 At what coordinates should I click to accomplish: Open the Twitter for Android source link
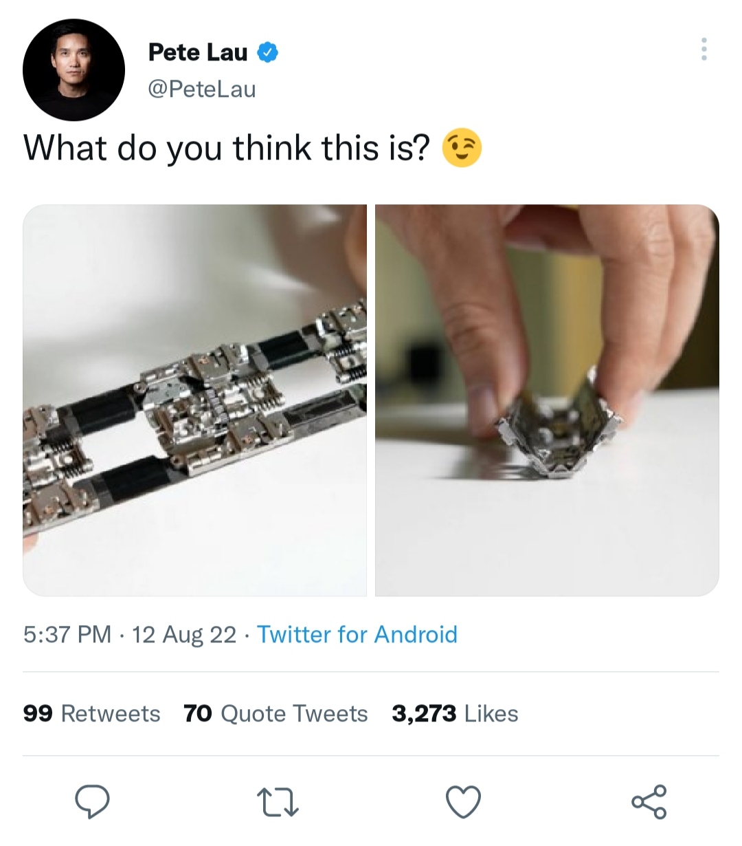[357, 634]
